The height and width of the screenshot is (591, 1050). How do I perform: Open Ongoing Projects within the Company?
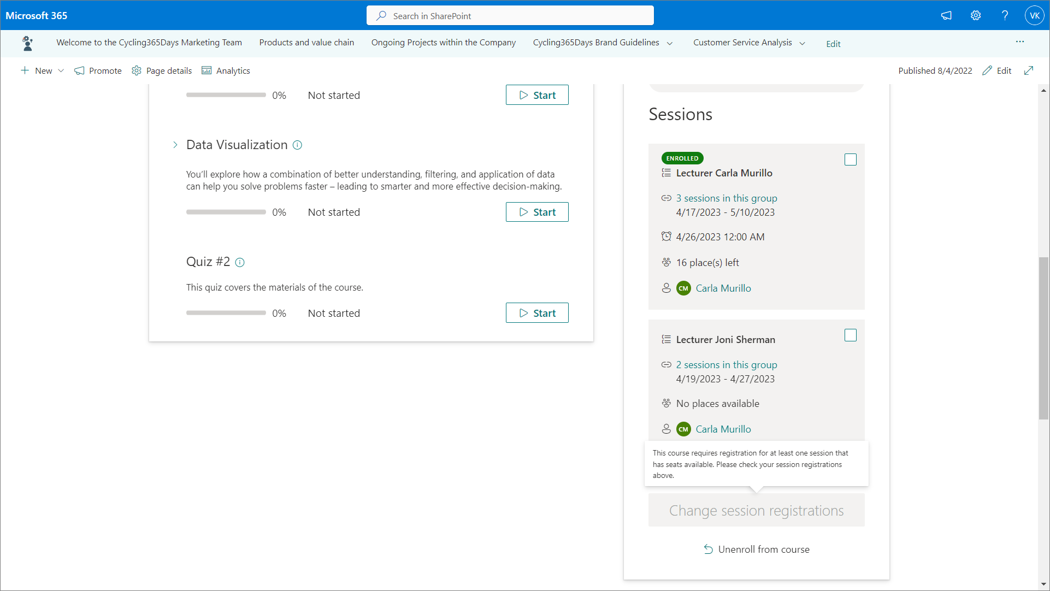(443, 43)
